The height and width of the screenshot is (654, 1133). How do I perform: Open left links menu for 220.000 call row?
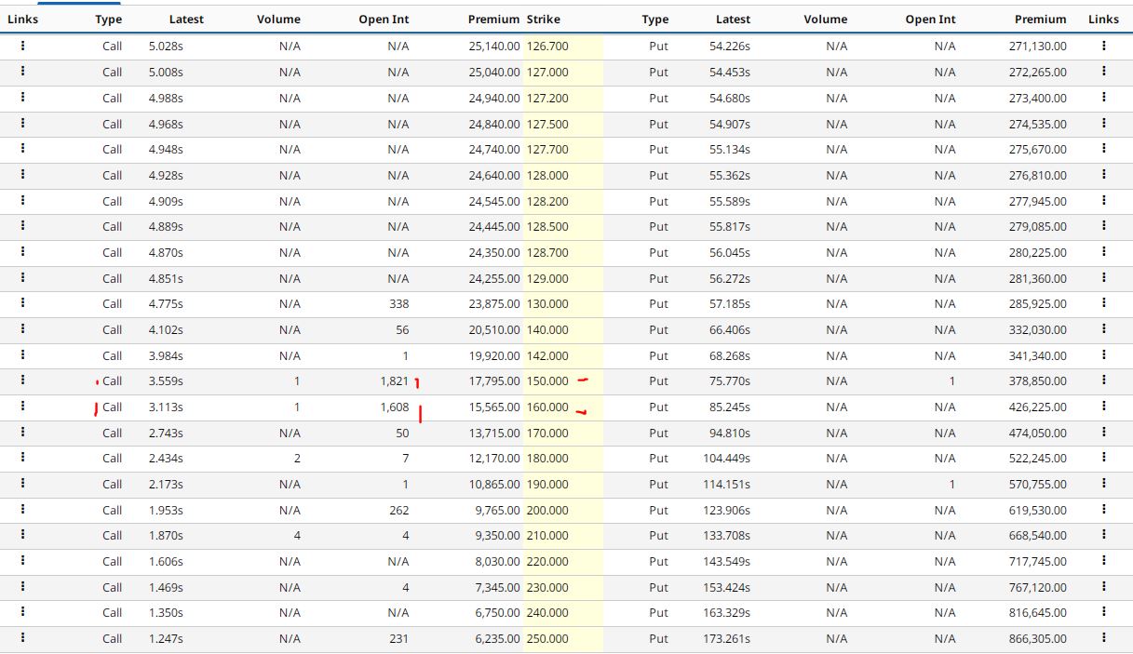click(22, 561)
